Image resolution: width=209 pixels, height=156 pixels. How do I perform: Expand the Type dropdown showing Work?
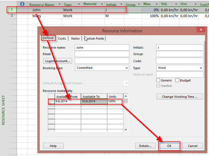coord(201,68)
